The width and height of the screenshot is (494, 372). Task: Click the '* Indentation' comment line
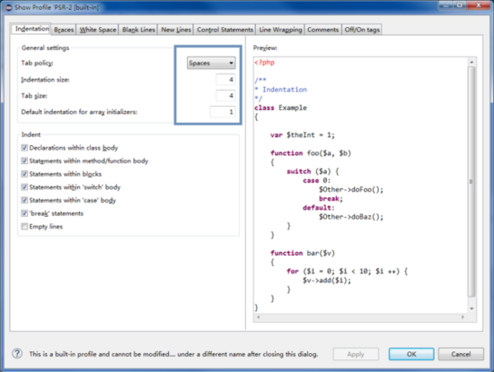pos(281,90)
